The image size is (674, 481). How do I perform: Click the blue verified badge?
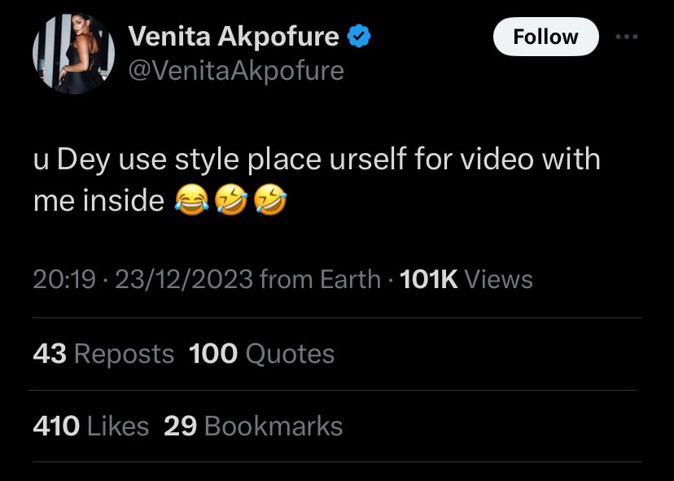click(359, 37)
